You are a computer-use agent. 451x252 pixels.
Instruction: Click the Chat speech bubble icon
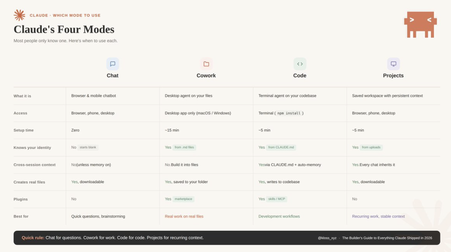(113, 64)
